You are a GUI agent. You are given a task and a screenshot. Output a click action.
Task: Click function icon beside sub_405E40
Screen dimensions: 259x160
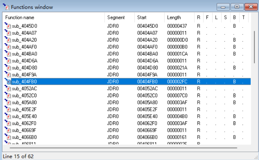point(8,116)
